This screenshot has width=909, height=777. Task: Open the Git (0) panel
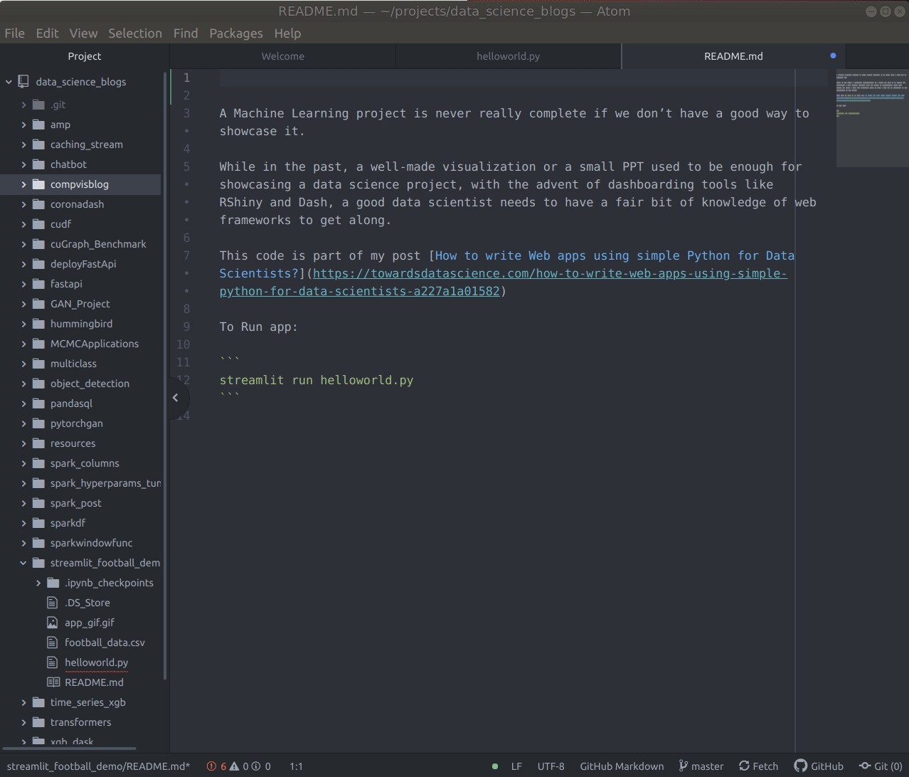click(881, 766)
